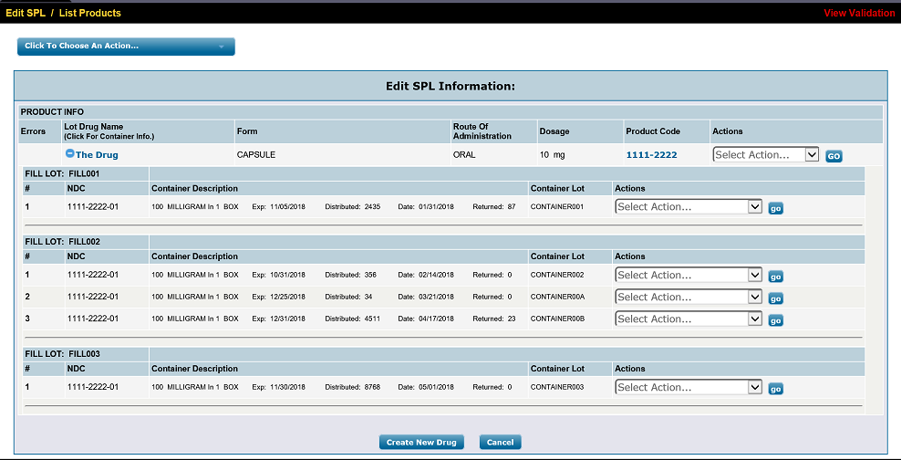Screen dimensions: 901x460
Task: Click the ORAL route cell
Action: click(493, 154)
